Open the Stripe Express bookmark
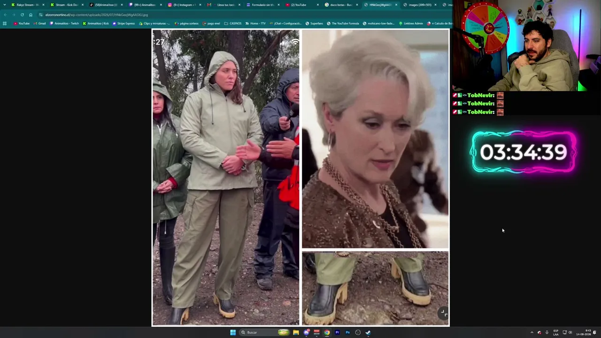Viewport: 601px width, 338px height. coord(124,23)
